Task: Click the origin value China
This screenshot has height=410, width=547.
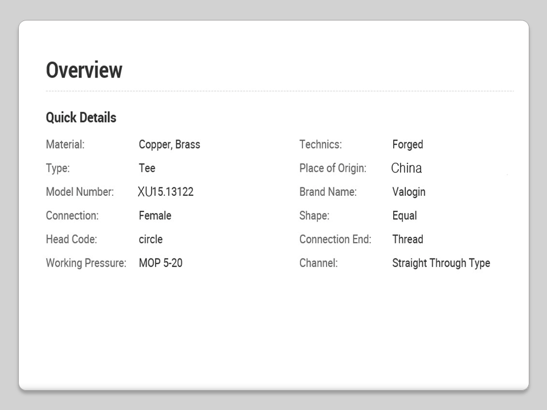Action: click(x=407, y=169)
